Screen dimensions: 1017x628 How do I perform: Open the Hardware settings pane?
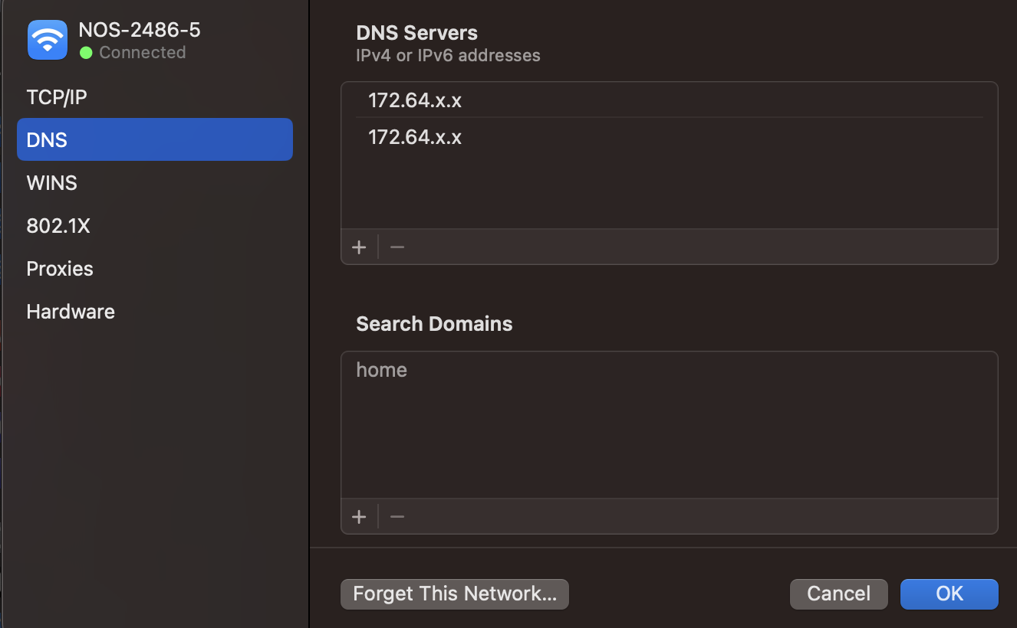[70, 311]
